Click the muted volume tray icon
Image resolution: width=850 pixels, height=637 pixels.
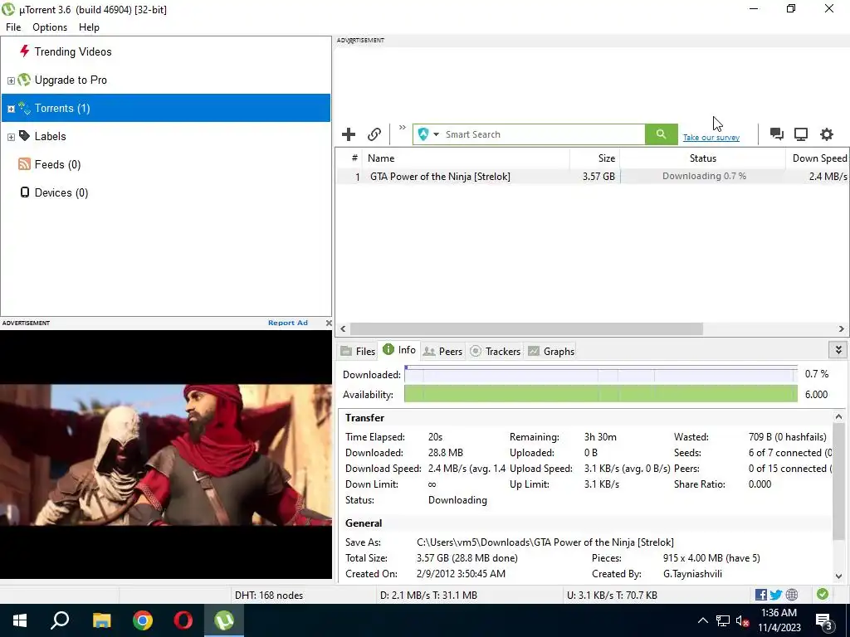pos(742,620)
